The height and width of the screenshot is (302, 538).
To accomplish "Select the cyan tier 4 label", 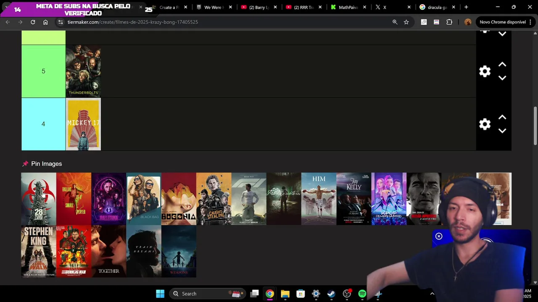I will tap(43, 124).
